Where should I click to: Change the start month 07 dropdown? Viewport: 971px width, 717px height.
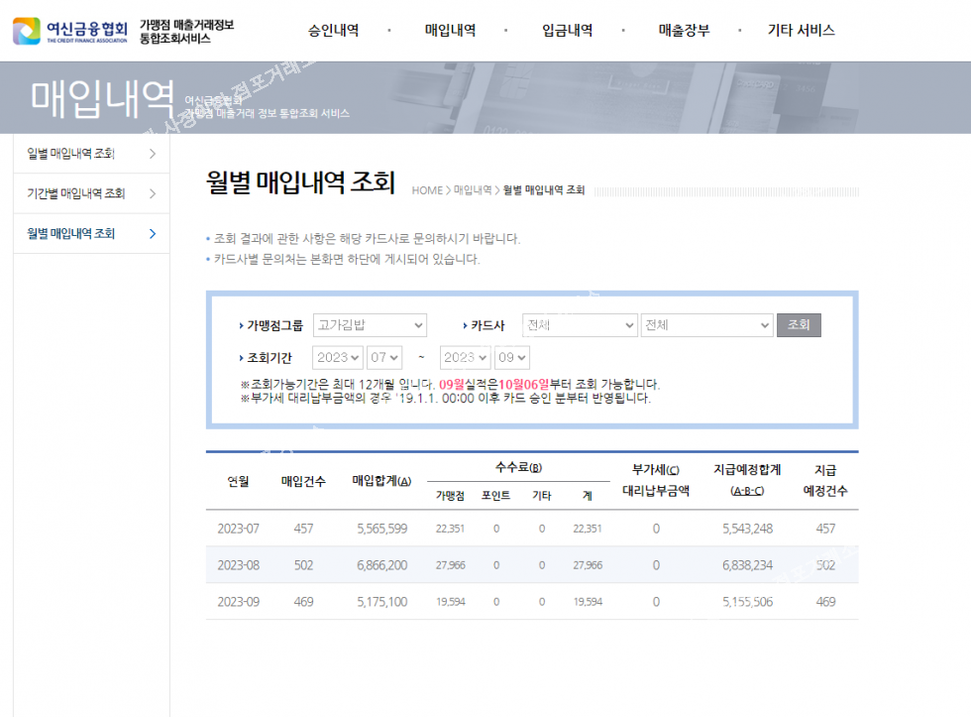pos(384,357)
